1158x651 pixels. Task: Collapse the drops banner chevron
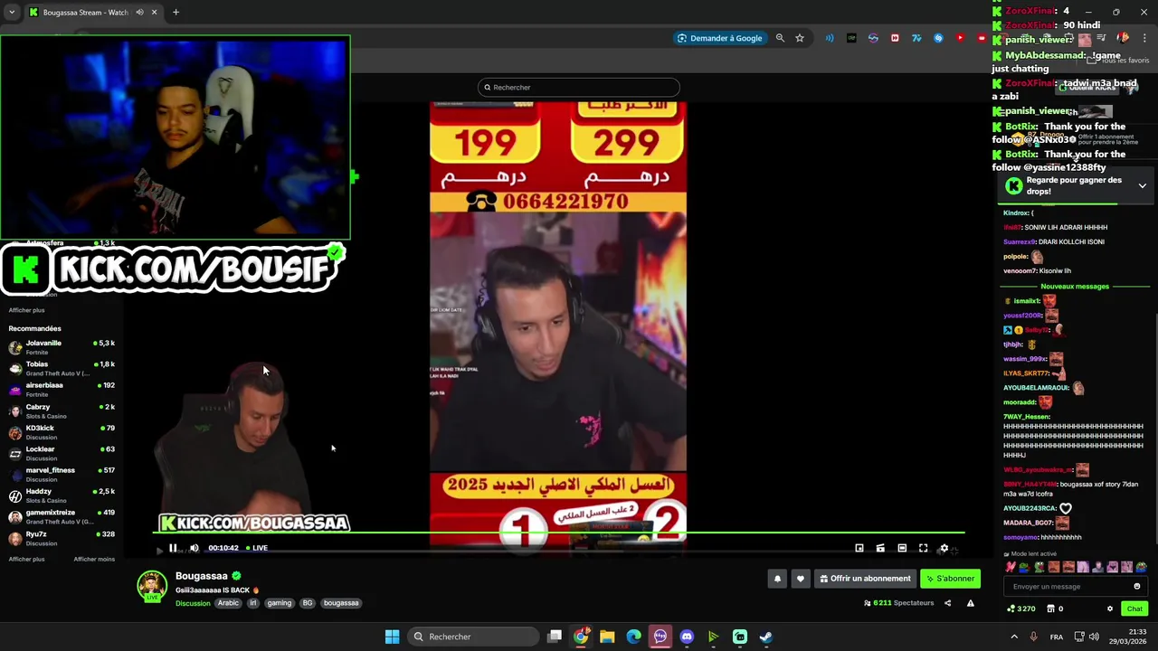tap(1142, 185)
